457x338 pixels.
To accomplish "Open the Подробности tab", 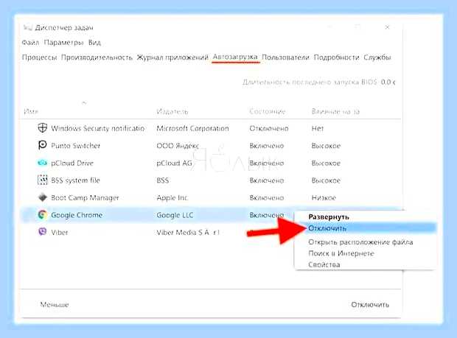I will 336,57.
